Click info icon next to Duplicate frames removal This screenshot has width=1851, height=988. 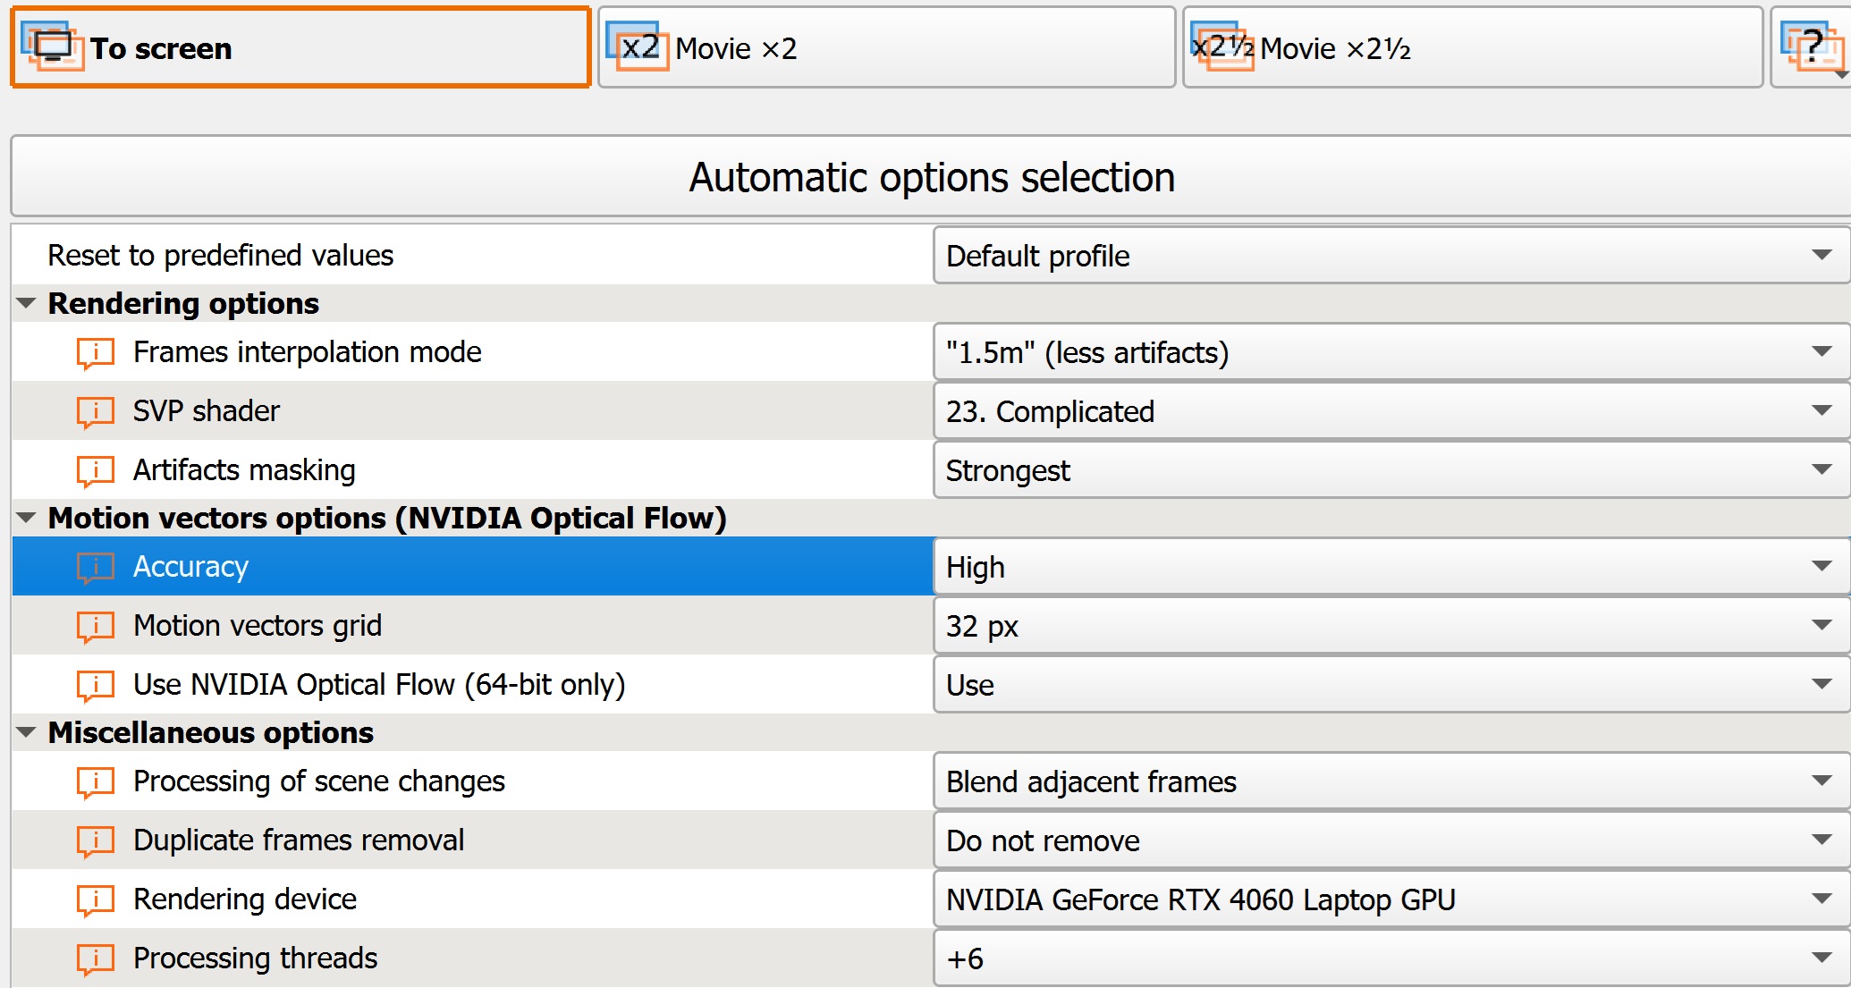click(95, 840)
